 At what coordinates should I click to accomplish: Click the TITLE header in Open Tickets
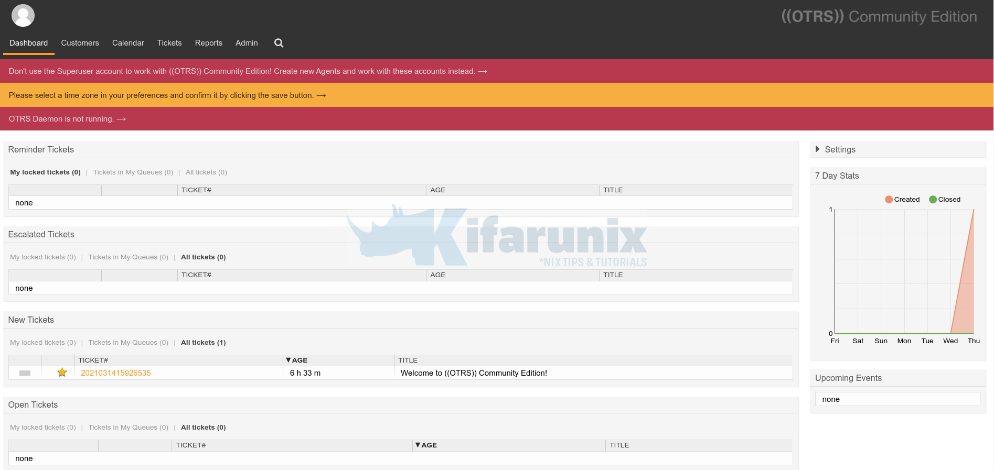click(x=619, y=445)
